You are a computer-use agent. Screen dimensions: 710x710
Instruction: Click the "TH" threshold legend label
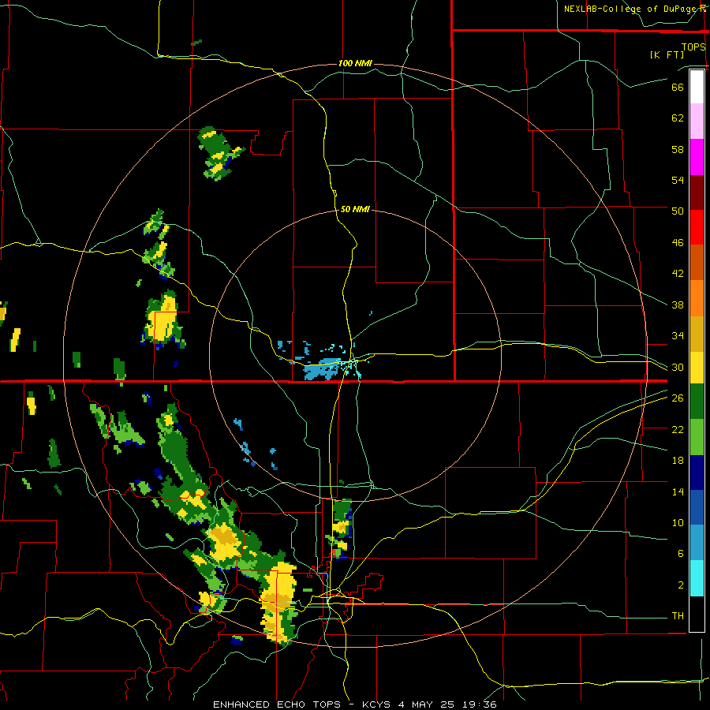[678, 616]
